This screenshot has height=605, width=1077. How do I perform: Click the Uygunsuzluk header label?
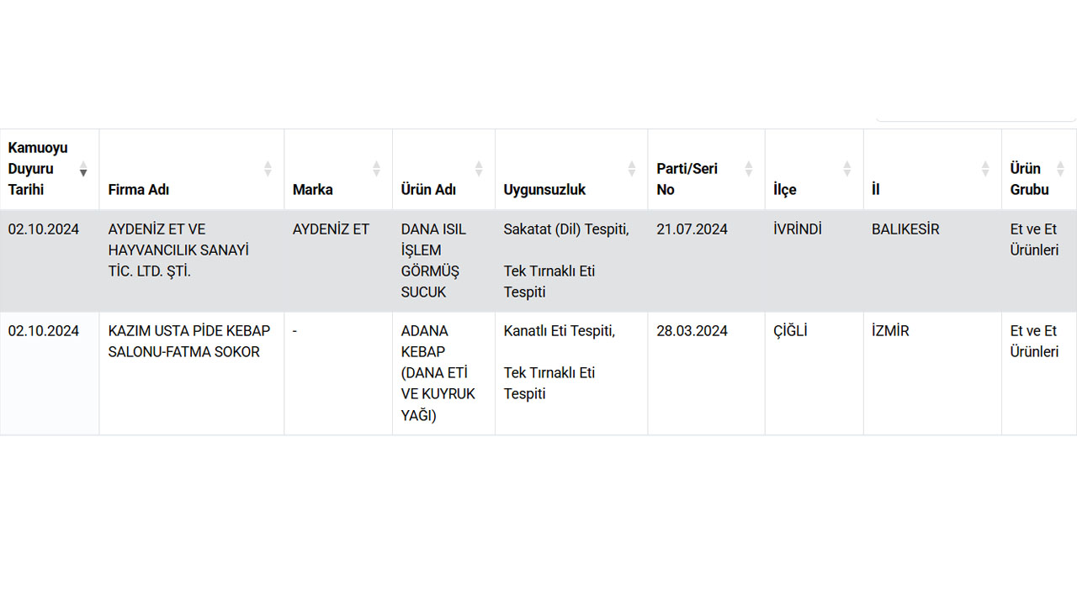(545, 190)
